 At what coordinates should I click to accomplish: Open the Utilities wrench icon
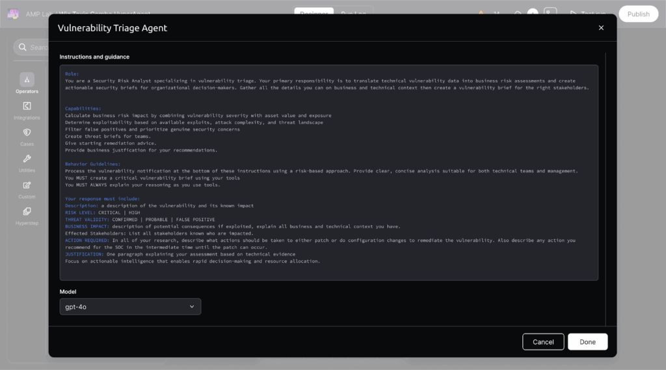coord(27,159)
